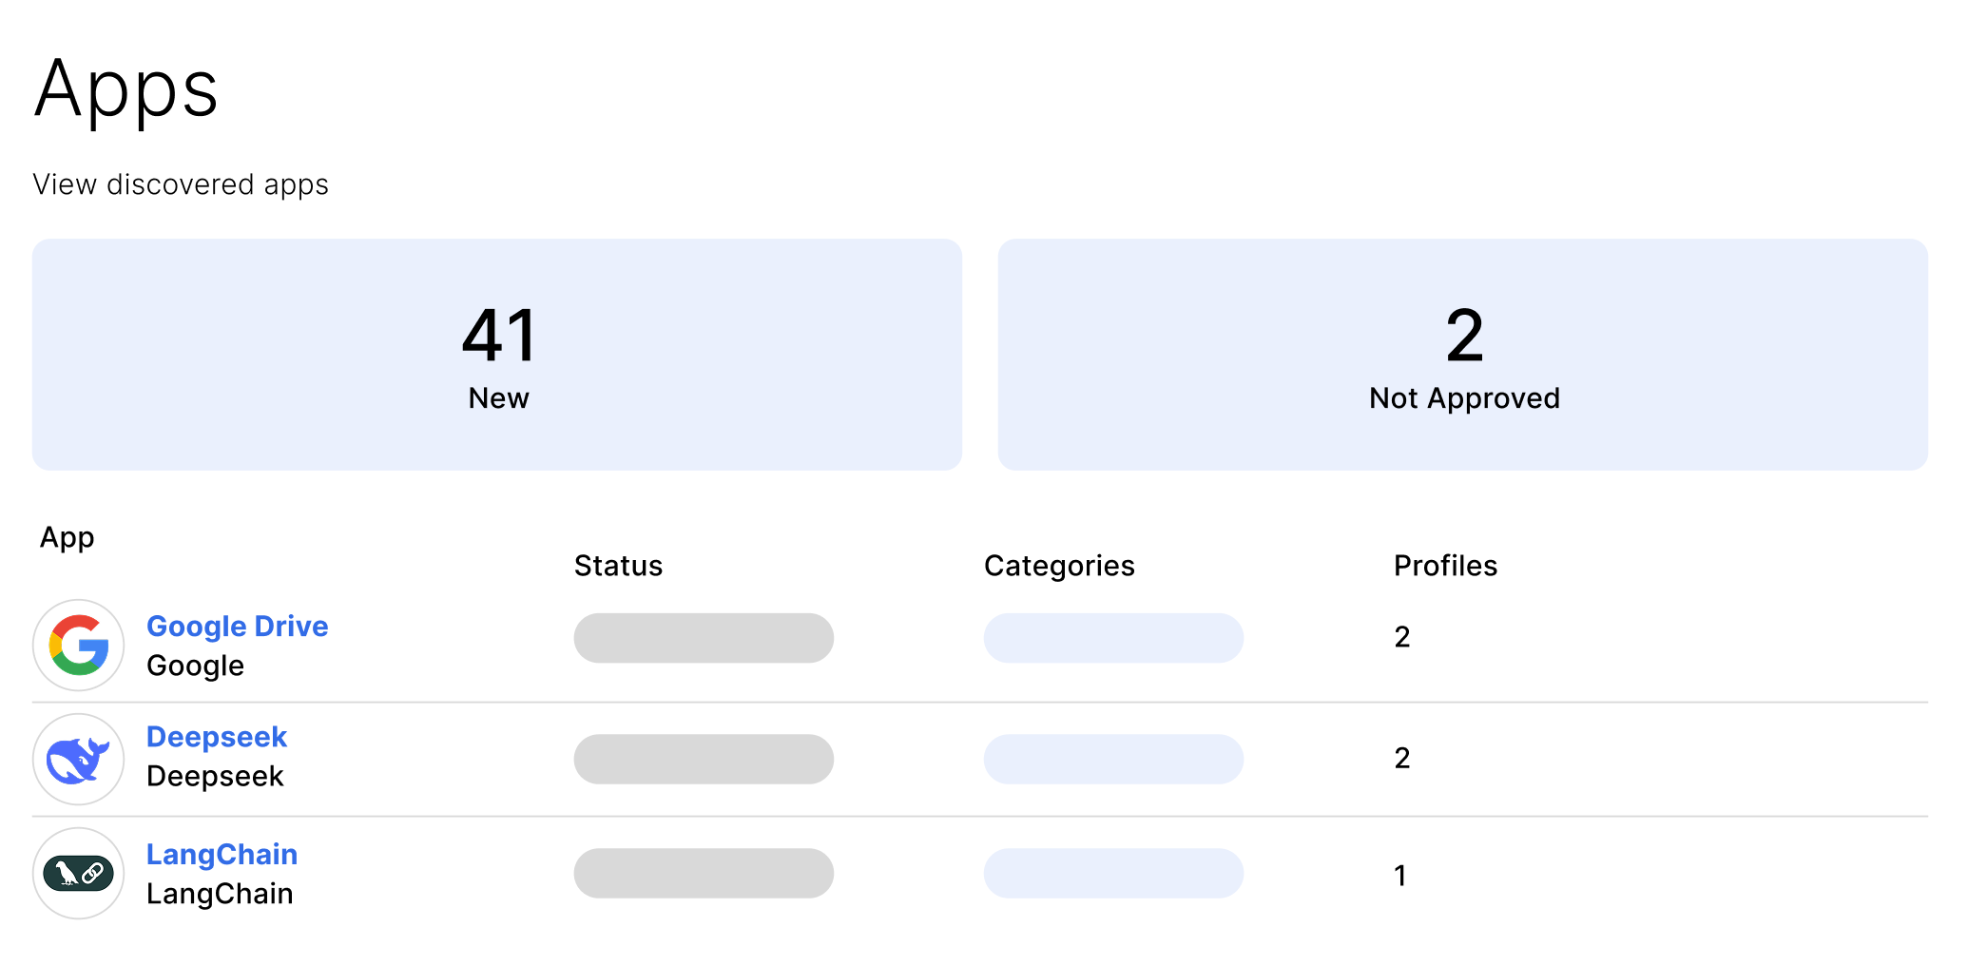Click the LangChain status pill

(704, 873)
